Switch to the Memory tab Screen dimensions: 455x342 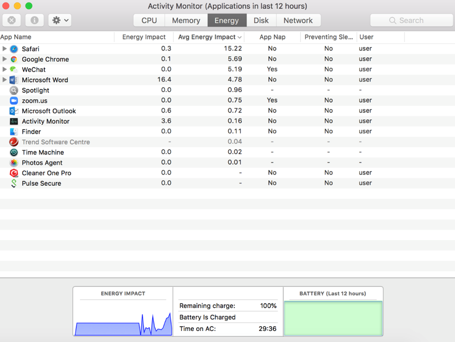click(186, 21)
